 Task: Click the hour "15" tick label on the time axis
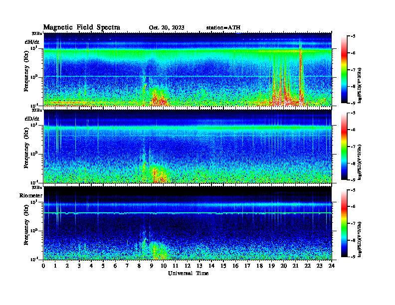point(223,266)
